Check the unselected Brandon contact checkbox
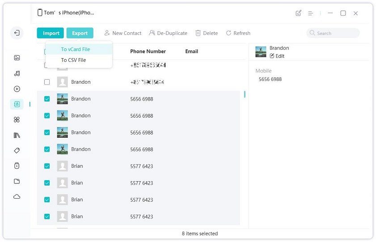The width and height of the screenshot is (376, 242). tap(47, 82)
